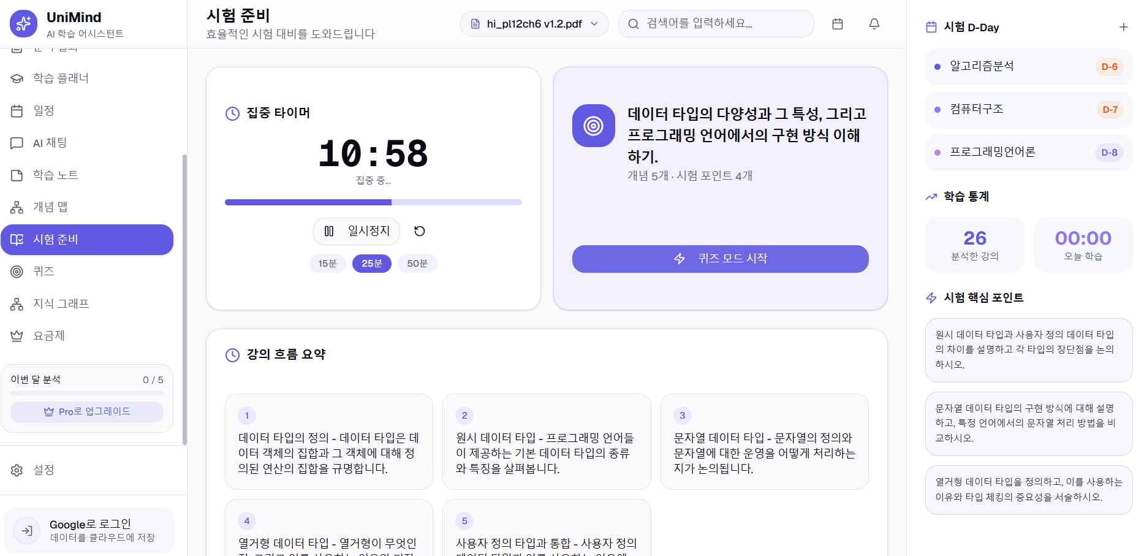Click the clock icon beside 강의 흐름 요약
The width and height of the screenshot is (1136, 556).
click(x=233, y=355)
